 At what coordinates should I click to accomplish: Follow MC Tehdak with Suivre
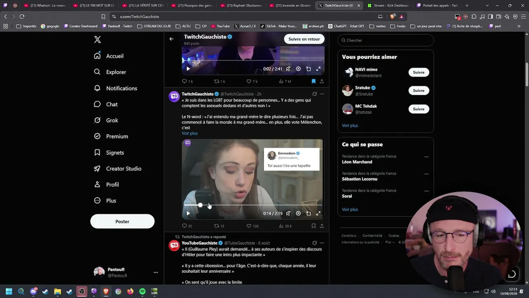click(419, 109)
